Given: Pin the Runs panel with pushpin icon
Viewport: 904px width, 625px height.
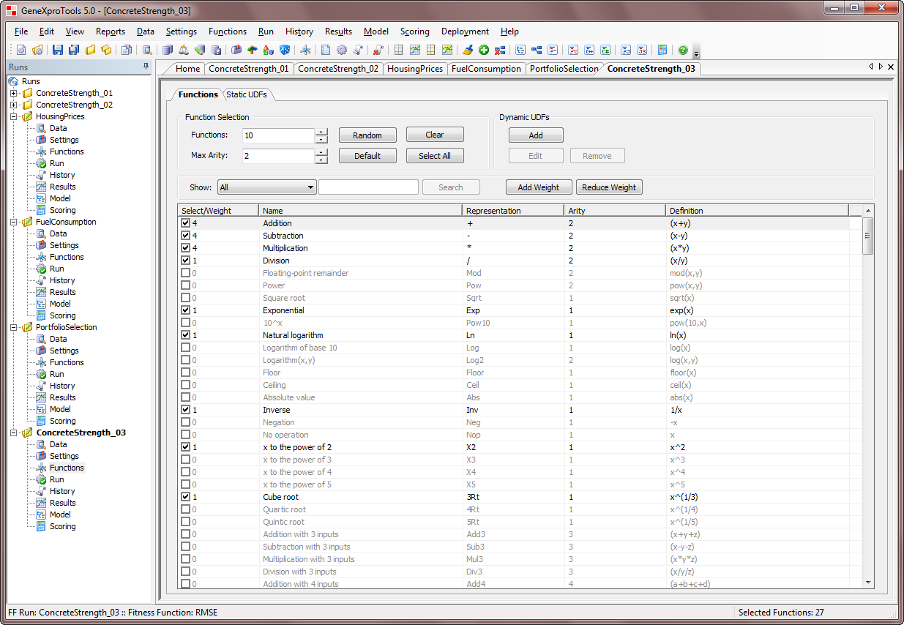Looking at the screenshot, I should [x=146, y=67].
